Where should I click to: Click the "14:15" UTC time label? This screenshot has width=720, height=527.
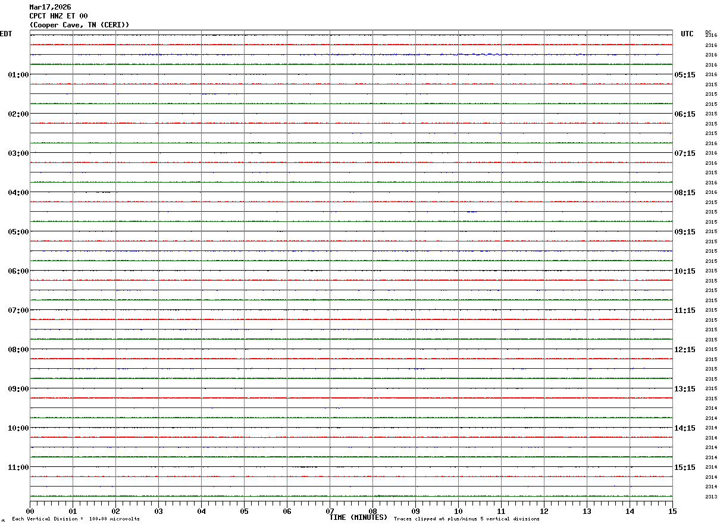coord(685,428)
